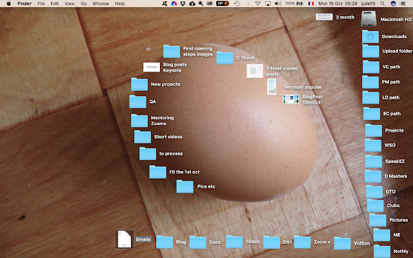Select 5 Most visited posts file
The height and width of the screenshot is (258, 413).
(x=255, y=71)
